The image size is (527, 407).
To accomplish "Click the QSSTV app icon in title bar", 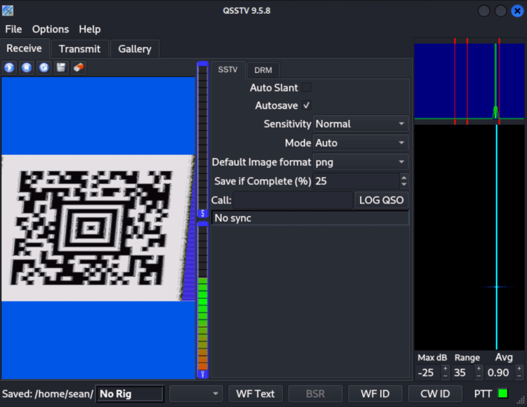I will (x=8, y=10).
